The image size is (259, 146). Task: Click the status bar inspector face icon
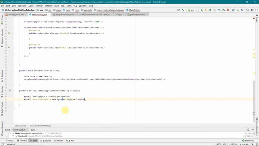click(257, 144)
